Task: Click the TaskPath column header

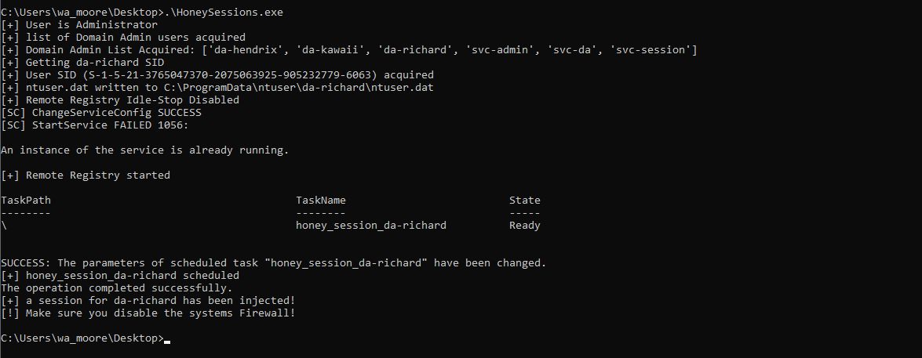Action: 26,200
